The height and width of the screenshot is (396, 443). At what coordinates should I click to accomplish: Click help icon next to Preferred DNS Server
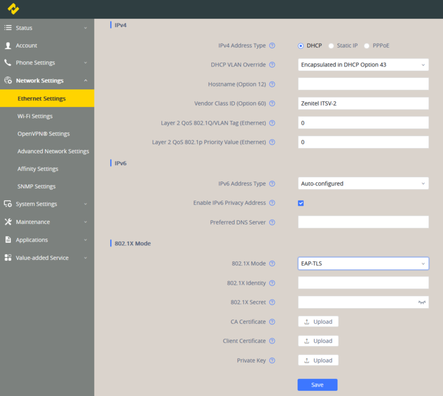[x=272, y=223]
